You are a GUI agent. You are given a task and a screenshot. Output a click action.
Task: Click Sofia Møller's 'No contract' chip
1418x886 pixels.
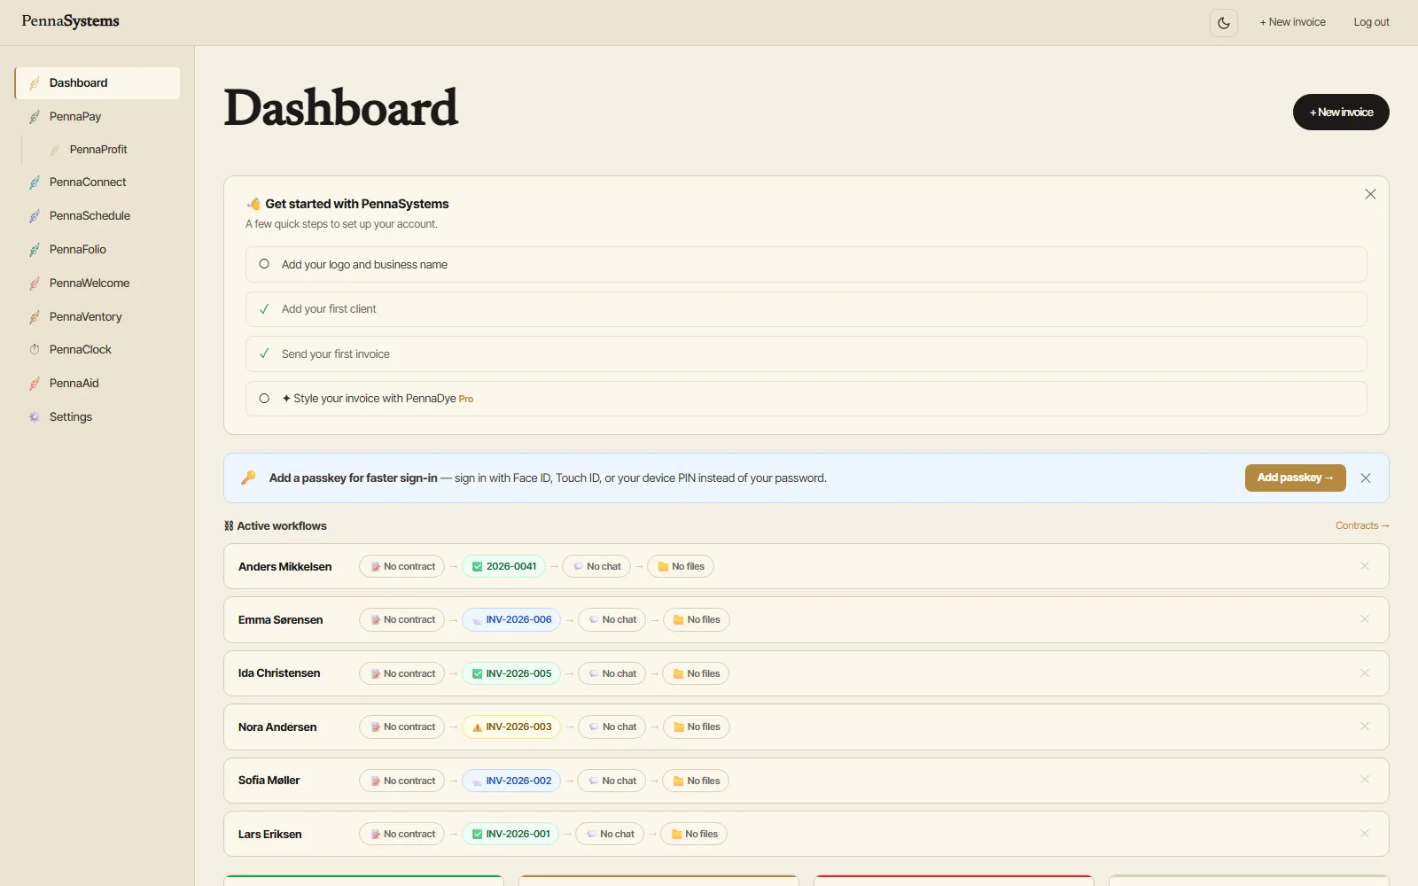402,781
